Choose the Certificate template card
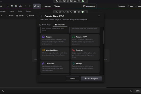The image size is (141, 94). pos(55,67)
